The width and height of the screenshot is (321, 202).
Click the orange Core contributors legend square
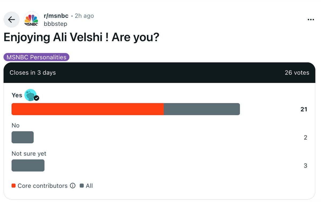point(14,186)
